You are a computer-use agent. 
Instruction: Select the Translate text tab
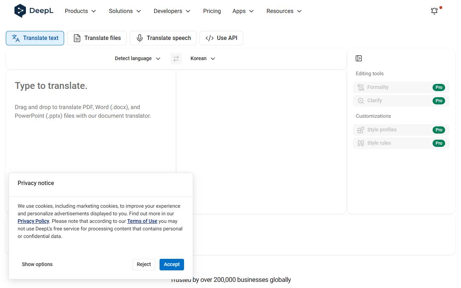click(35, 38)
